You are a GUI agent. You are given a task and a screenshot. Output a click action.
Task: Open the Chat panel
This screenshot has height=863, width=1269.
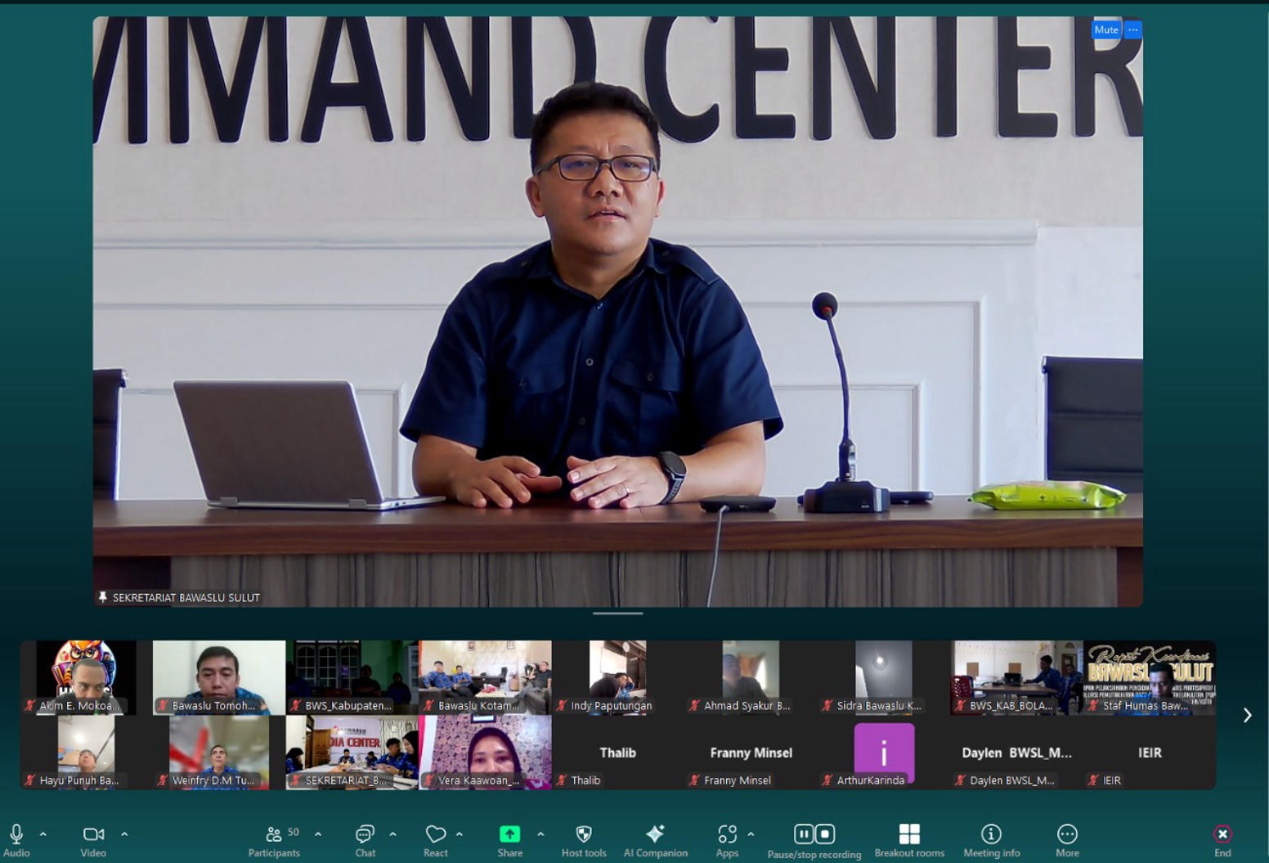click(365, 835)
